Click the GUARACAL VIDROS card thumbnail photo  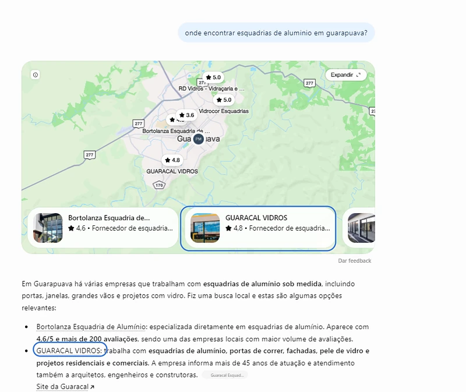[x=205, y=228]
